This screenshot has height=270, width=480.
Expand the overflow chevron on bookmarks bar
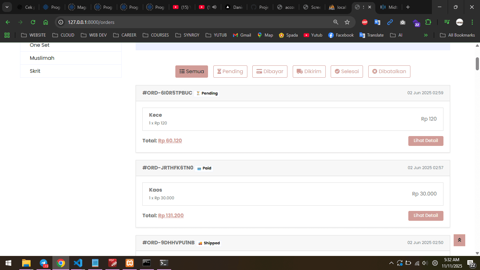click(426, 35)
